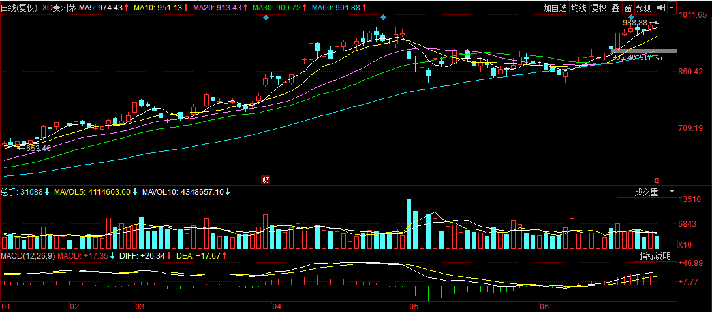Click the 指标说明 indicator help button
Image resolution: width=712 pixels, height=312 pixels.
[655, 256]
